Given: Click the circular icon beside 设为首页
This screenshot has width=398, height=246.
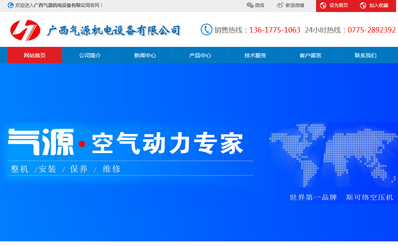Looking at the screenshot, I should pos(322,5).
